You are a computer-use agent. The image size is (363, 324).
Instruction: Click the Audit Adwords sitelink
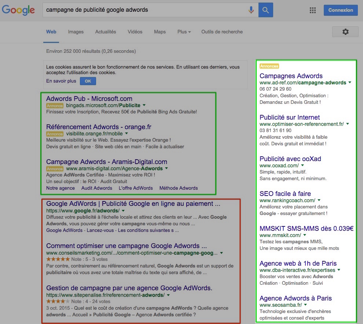pyautogui.click(x=96, y=188)
